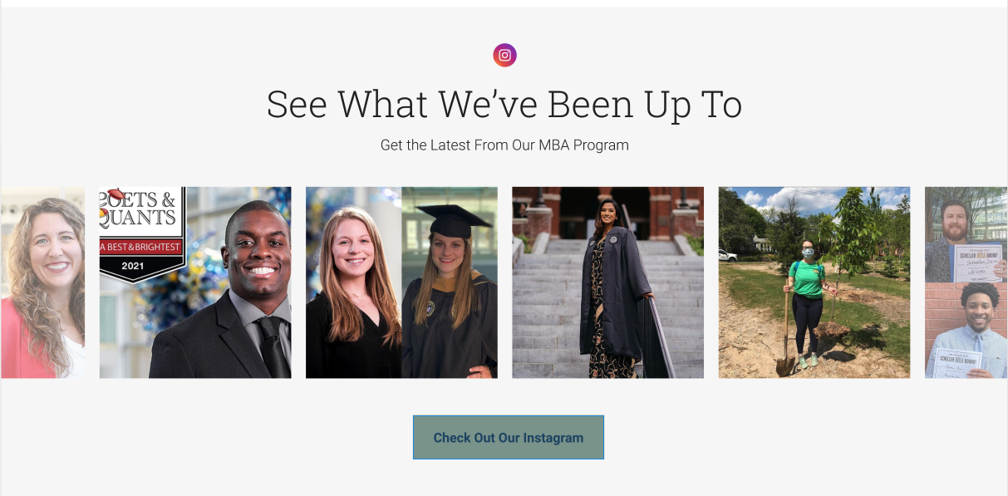Click the red brick building behind the graduate
The image size is (1008, 496).
[608, 212]
